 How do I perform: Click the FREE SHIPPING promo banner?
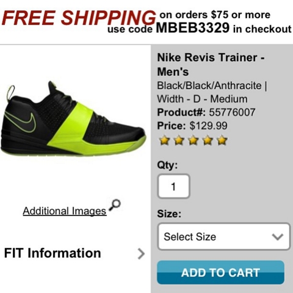pos(146,22)
